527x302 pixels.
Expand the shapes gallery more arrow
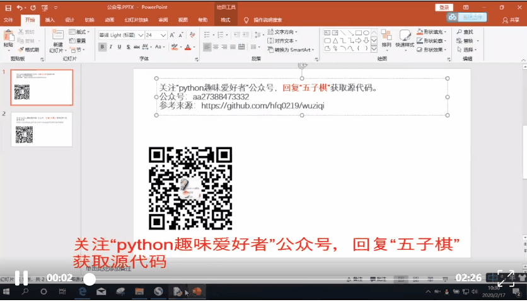[374, 49]
